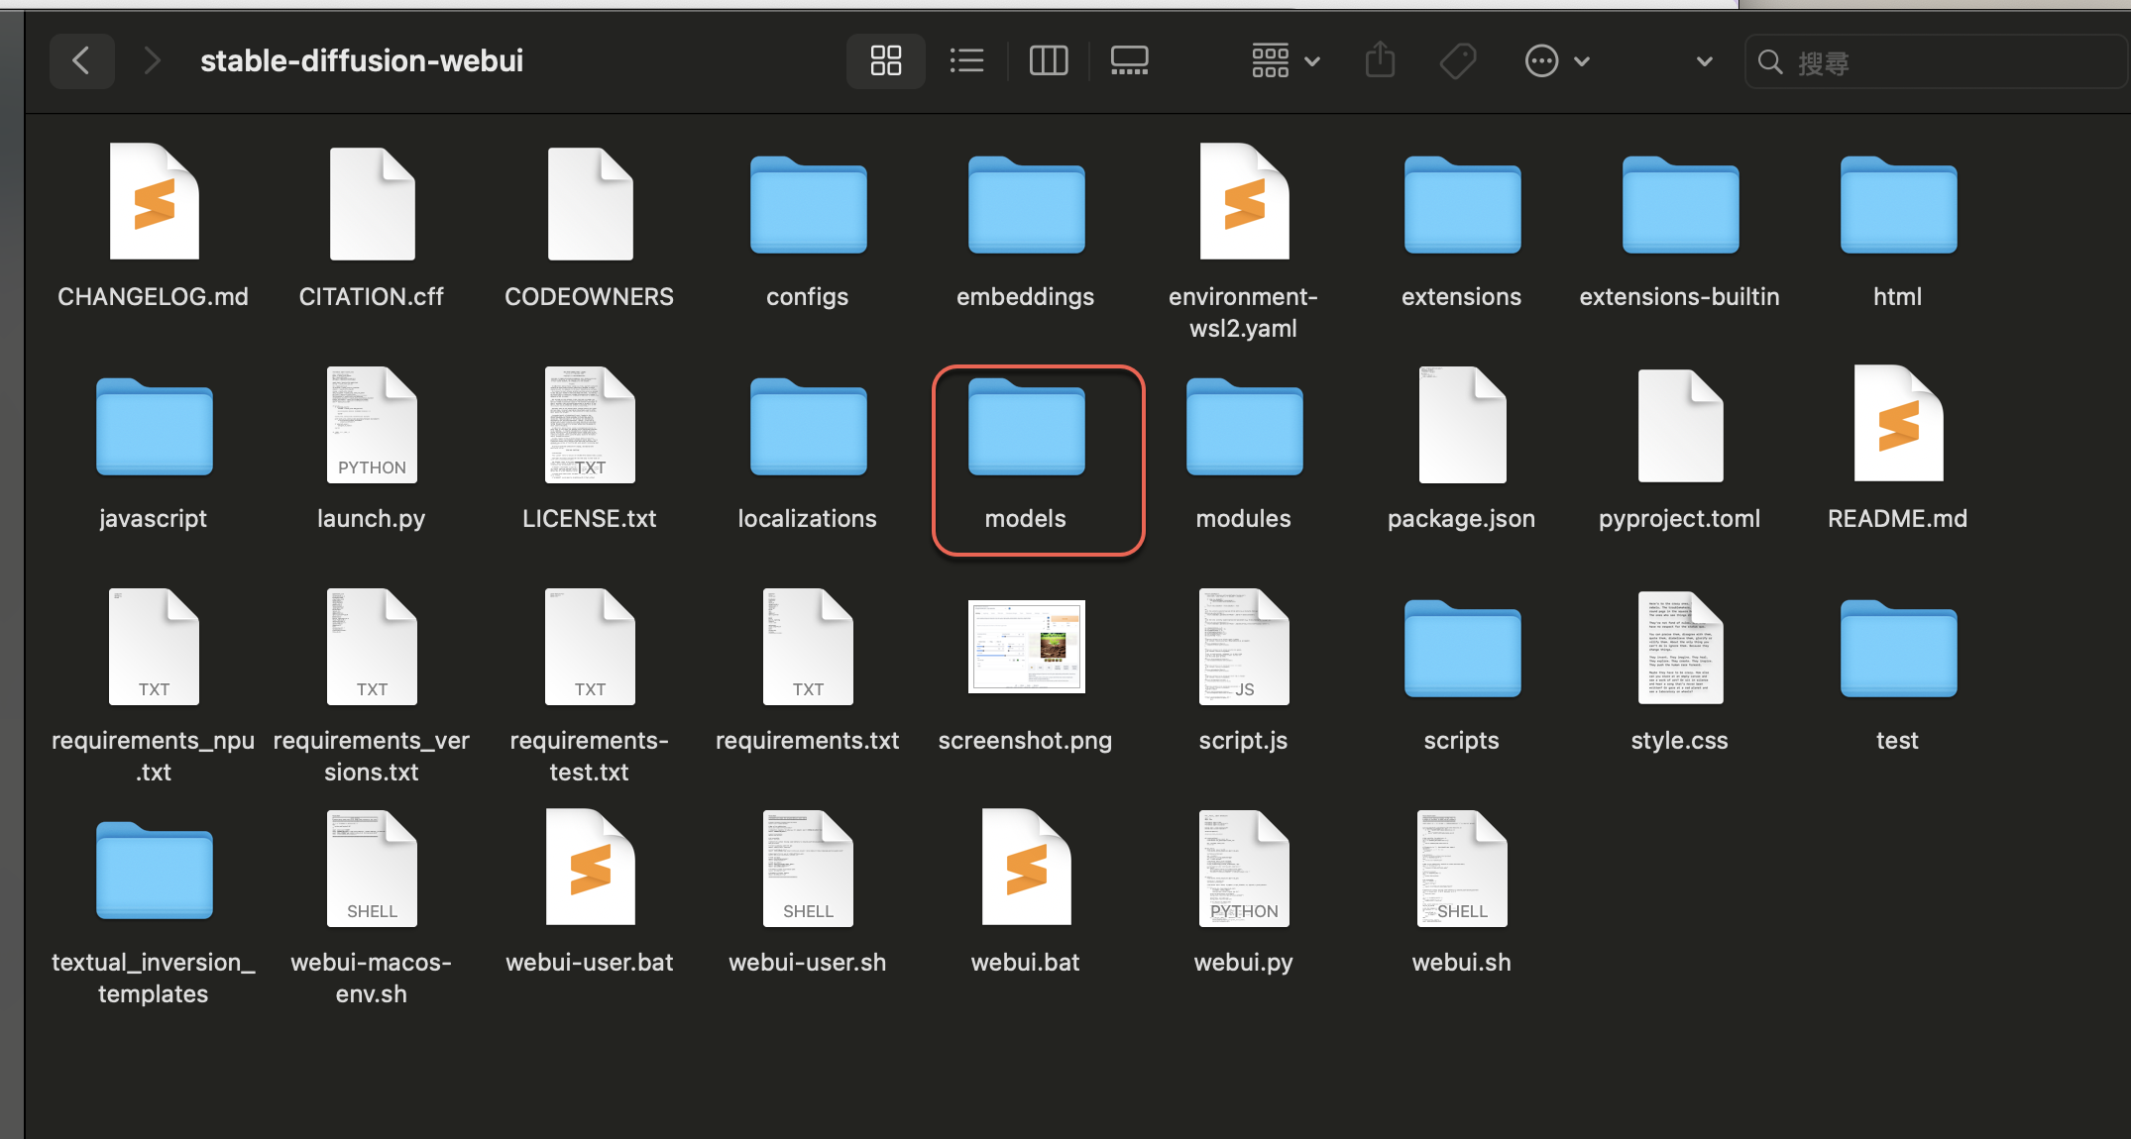Viewport: 2131px width, 1139px height.
Task: Select the README.md file
Action: pyautogui.click(x=1897, y=426)
